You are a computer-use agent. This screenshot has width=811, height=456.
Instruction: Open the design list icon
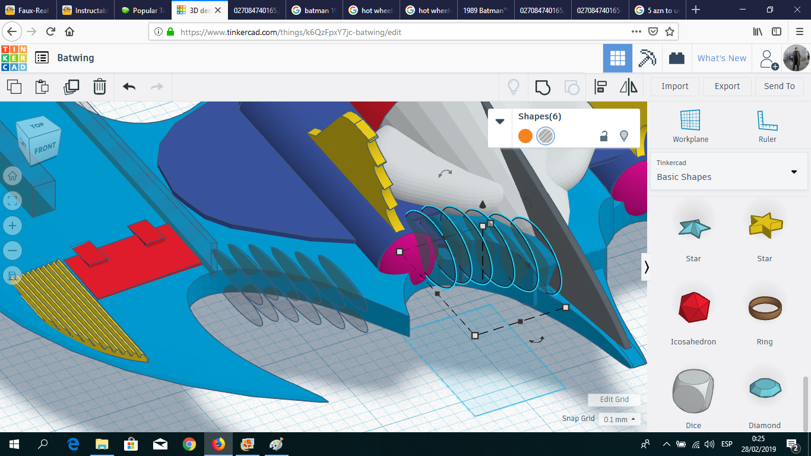click(x=42, y=58)
